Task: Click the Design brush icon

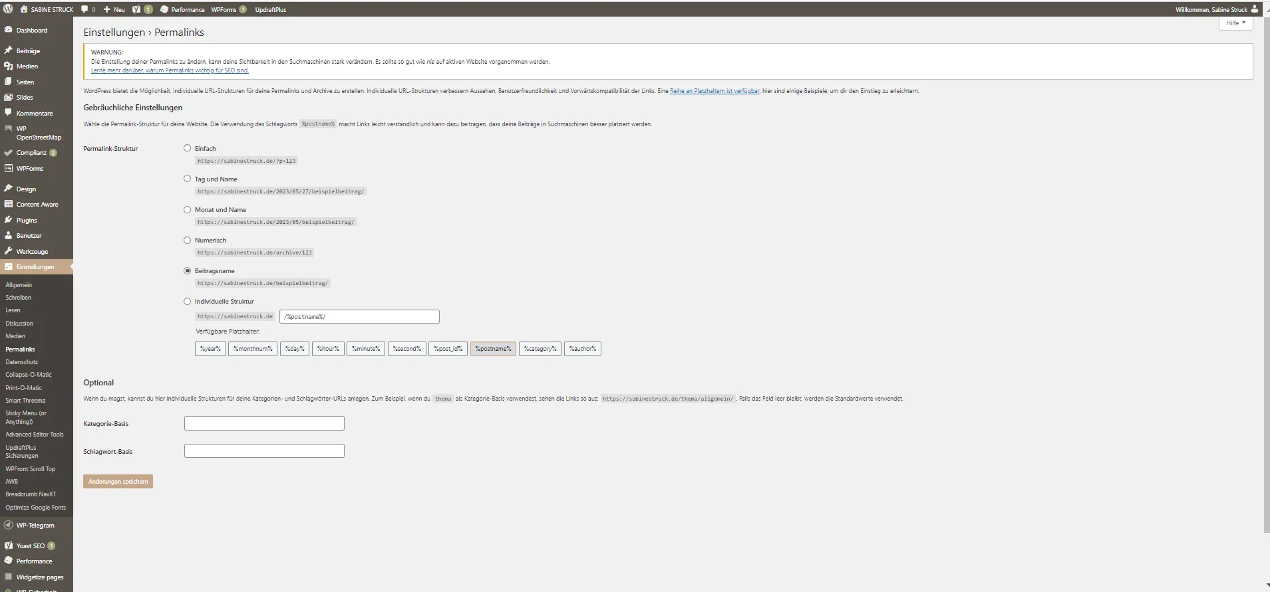Action: tap(9, 189)
